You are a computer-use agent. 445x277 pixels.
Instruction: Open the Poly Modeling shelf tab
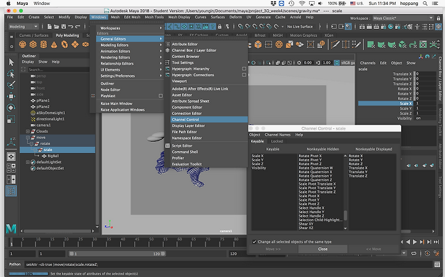click(x=67, y=35)
